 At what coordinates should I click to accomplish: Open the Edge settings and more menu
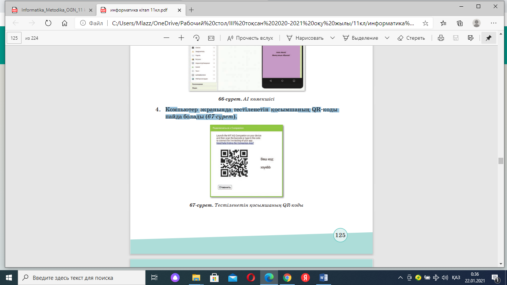pyautogui.click(x=493, y=23)
